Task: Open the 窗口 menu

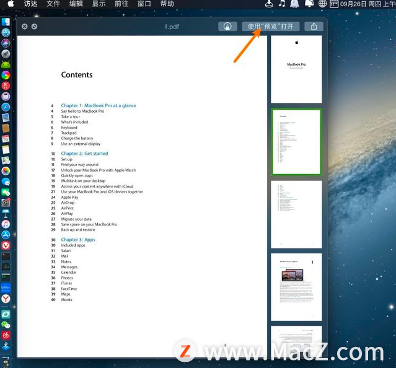Action: (x=144, y=4)
